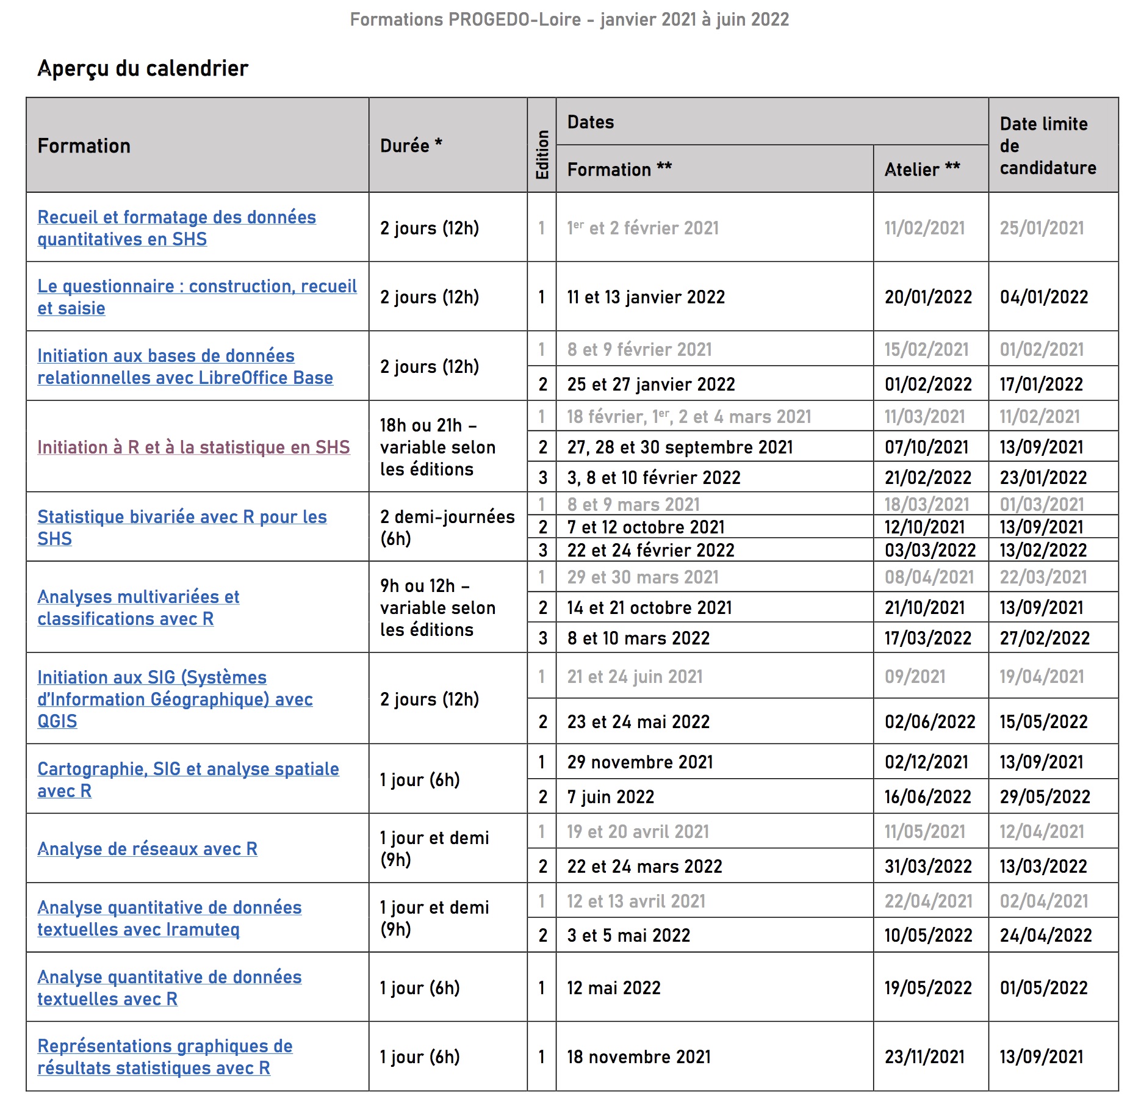Open 'Analyses multivariées et classifications avec R' link
1141x1112 pixels.
click(x=138, y=607)
